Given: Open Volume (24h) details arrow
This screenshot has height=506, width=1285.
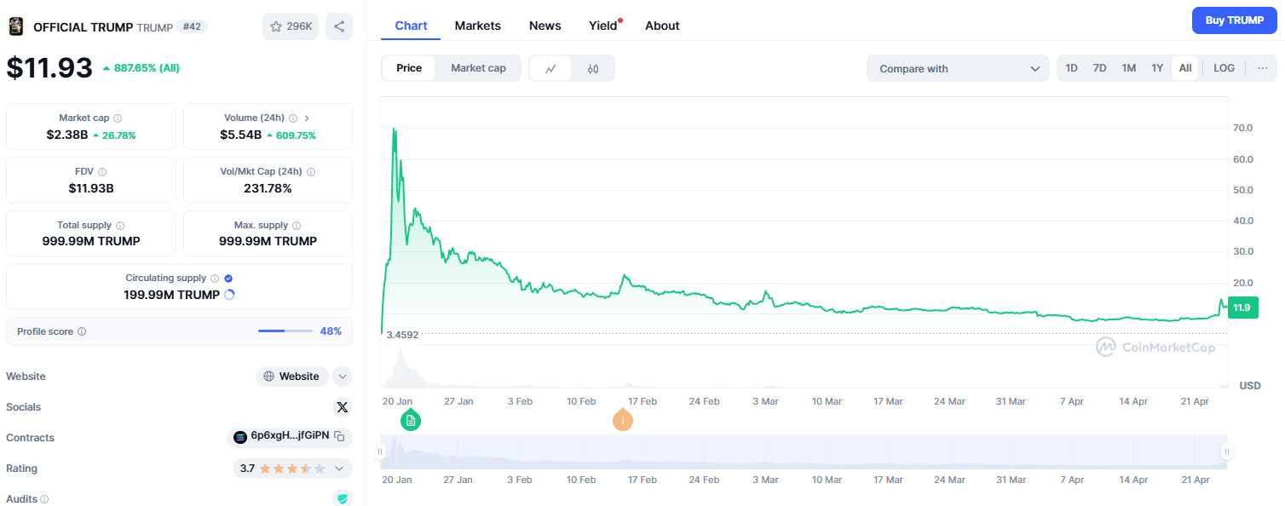Looking at the screenshot, I should tap(307, 118).
